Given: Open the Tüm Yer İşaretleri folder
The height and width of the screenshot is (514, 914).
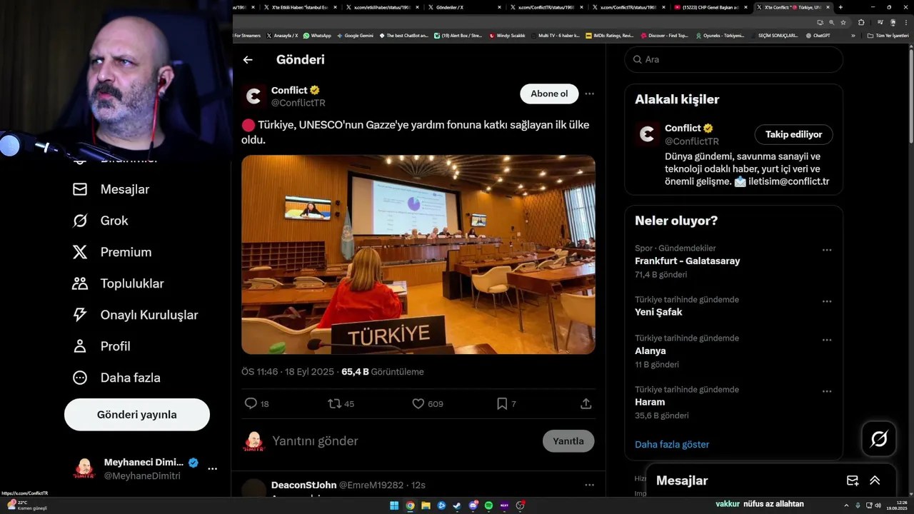Looking at the screenshot, I should pyautogui.click(x=888, y=35).
